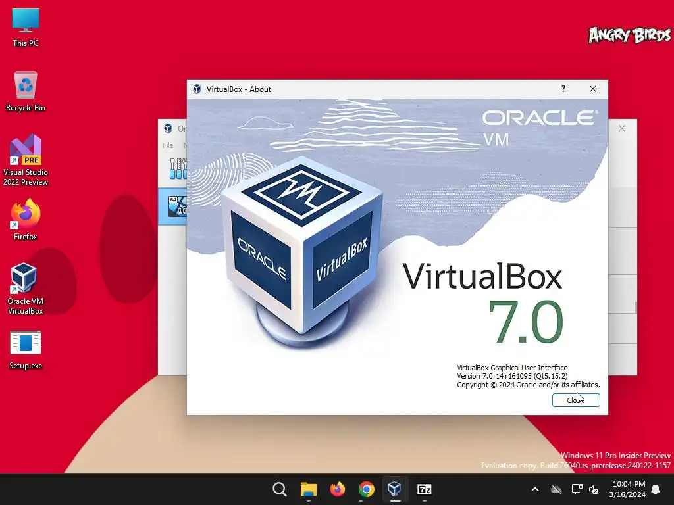674x505 pixels.
Task: Click the muted volume tray icon
Action: (x=594, y=489)
